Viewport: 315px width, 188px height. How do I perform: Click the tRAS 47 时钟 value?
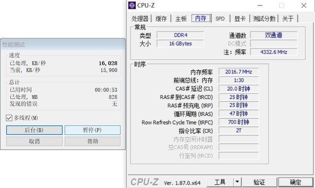[x=239, y=114]
